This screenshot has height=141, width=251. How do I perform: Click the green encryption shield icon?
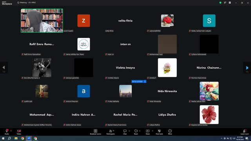tap(220, 3)
